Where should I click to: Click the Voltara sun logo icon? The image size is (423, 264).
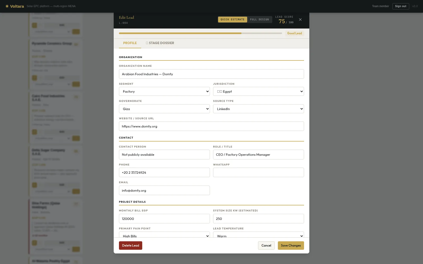(7, 6)
